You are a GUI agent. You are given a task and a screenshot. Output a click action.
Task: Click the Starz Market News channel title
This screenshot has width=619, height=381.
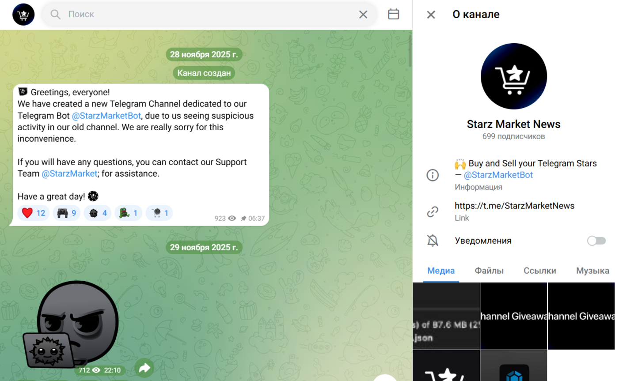[x=513, y=124]
